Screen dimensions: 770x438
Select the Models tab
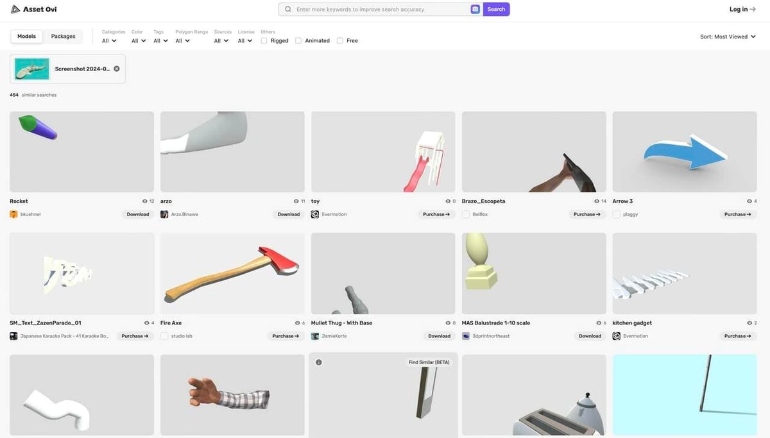tap(26, 36)
